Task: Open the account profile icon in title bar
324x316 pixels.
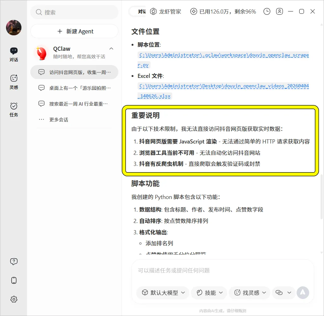Action: click(280, 11)
